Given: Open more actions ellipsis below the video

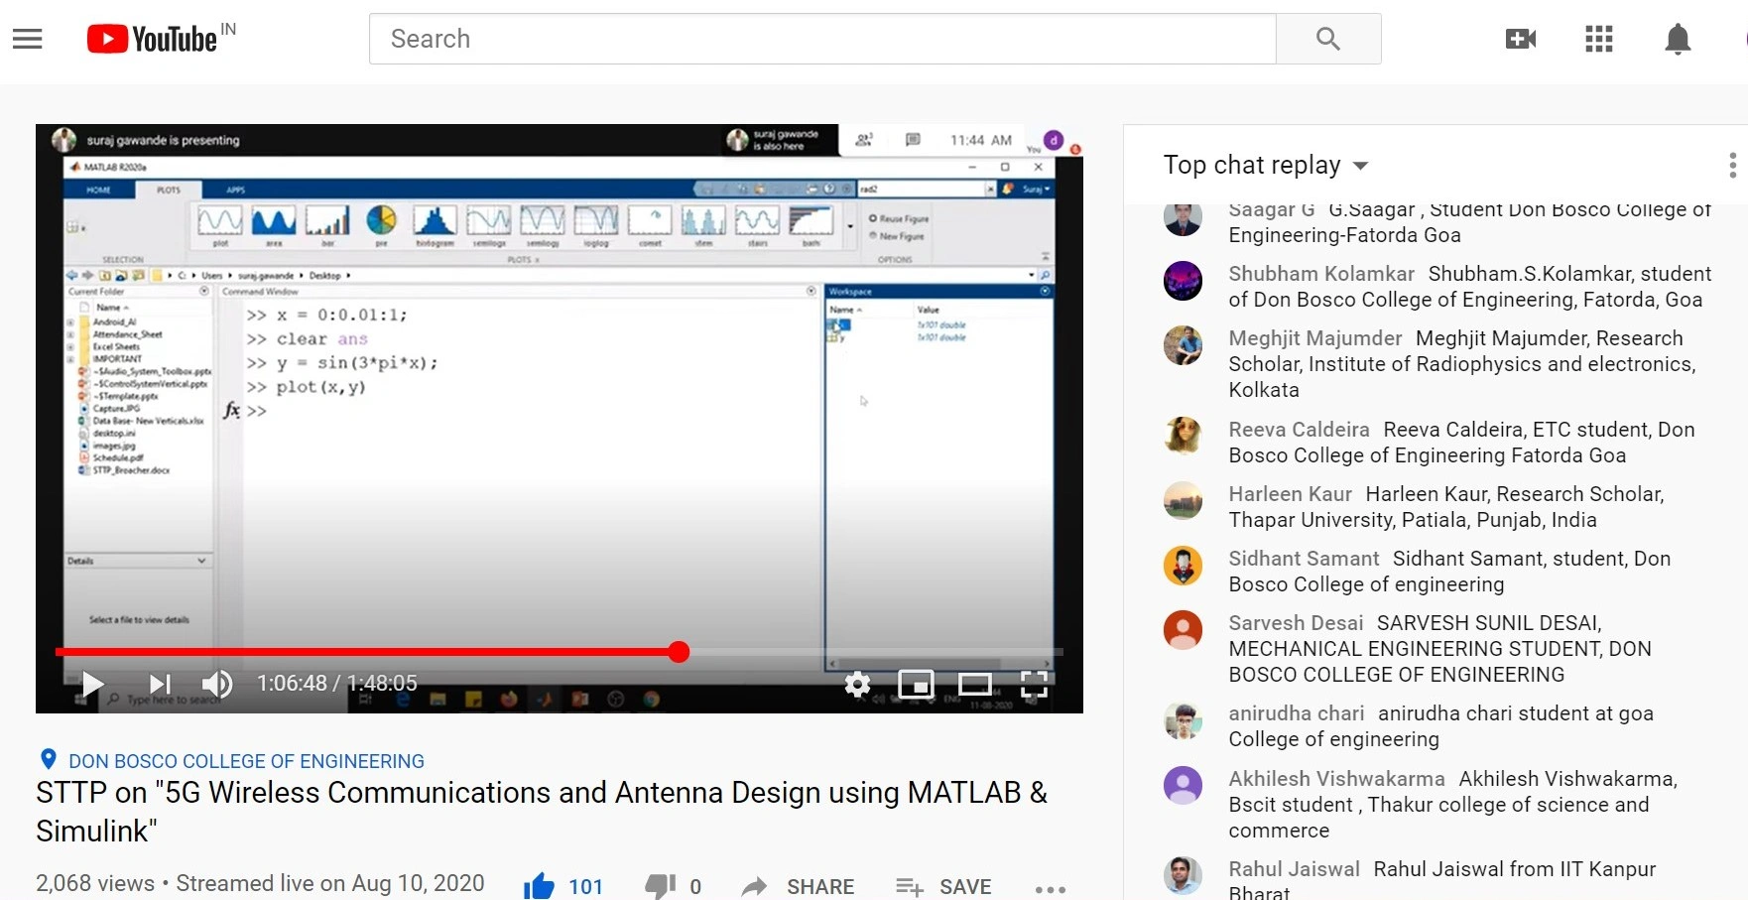Looking at the screenshot, I should 1050,889.
